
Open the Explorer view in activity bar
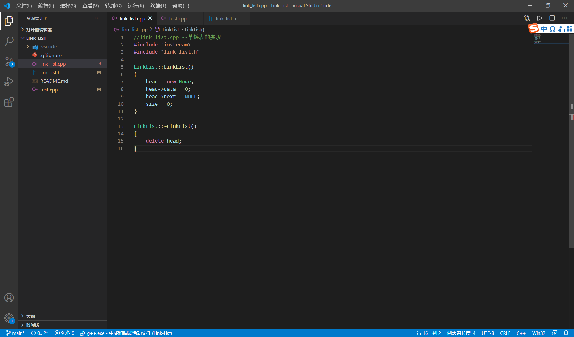(9, 21)
